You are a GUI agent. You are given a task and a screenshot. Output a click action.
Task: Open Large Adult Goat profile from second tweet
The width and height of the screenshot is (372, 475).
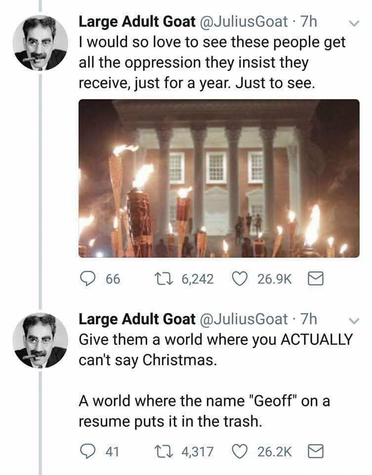click(137, 319)
